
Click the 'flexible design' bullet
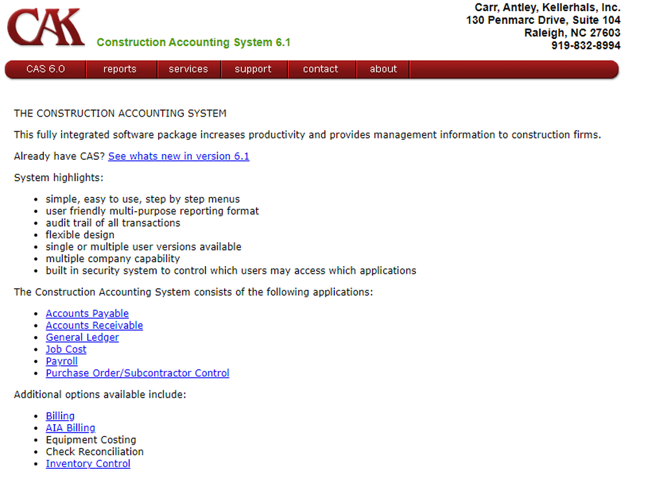[x=80, y=235]
